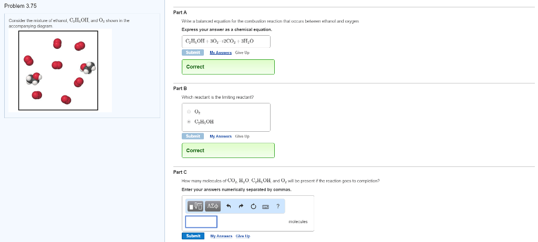Open My Answers link in Part B
538x242 pixels.
click(221, 136)
